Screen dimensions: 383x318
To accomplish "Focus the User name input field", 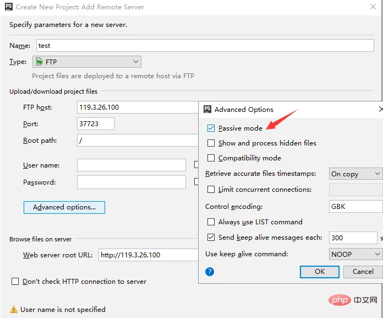I will coord(132,165).
